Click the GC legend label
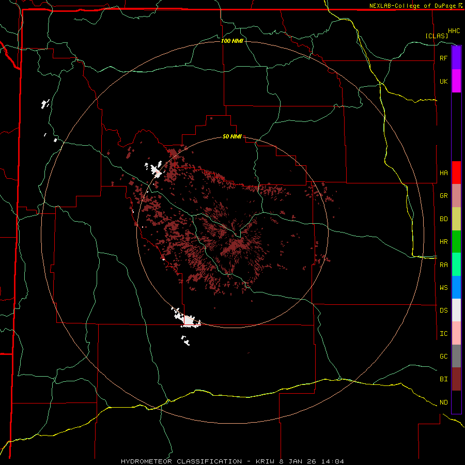Viewport: 465px width, 465px height. pyautogui.click(x=443, y=357)
